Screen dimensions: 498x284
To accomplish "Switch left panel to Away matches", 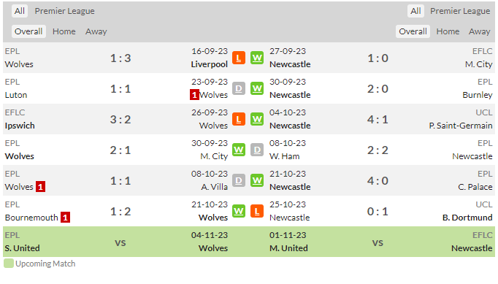I will click(x=96, y=31).
